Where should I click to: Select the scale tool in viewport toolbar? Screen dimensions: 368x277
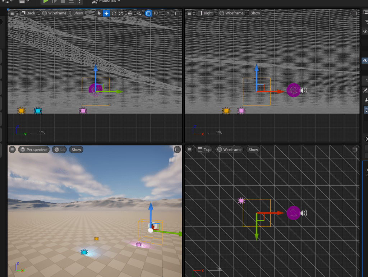[121, 13]
